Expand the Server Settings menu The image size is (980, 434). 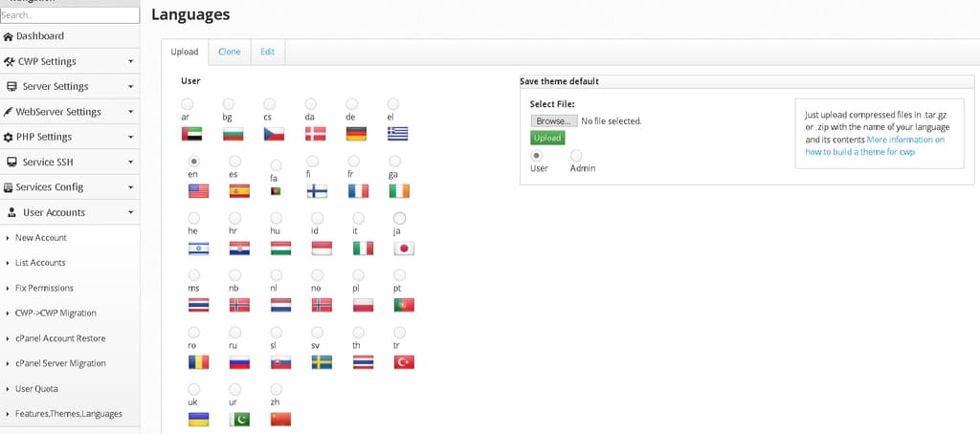(69, 86)
